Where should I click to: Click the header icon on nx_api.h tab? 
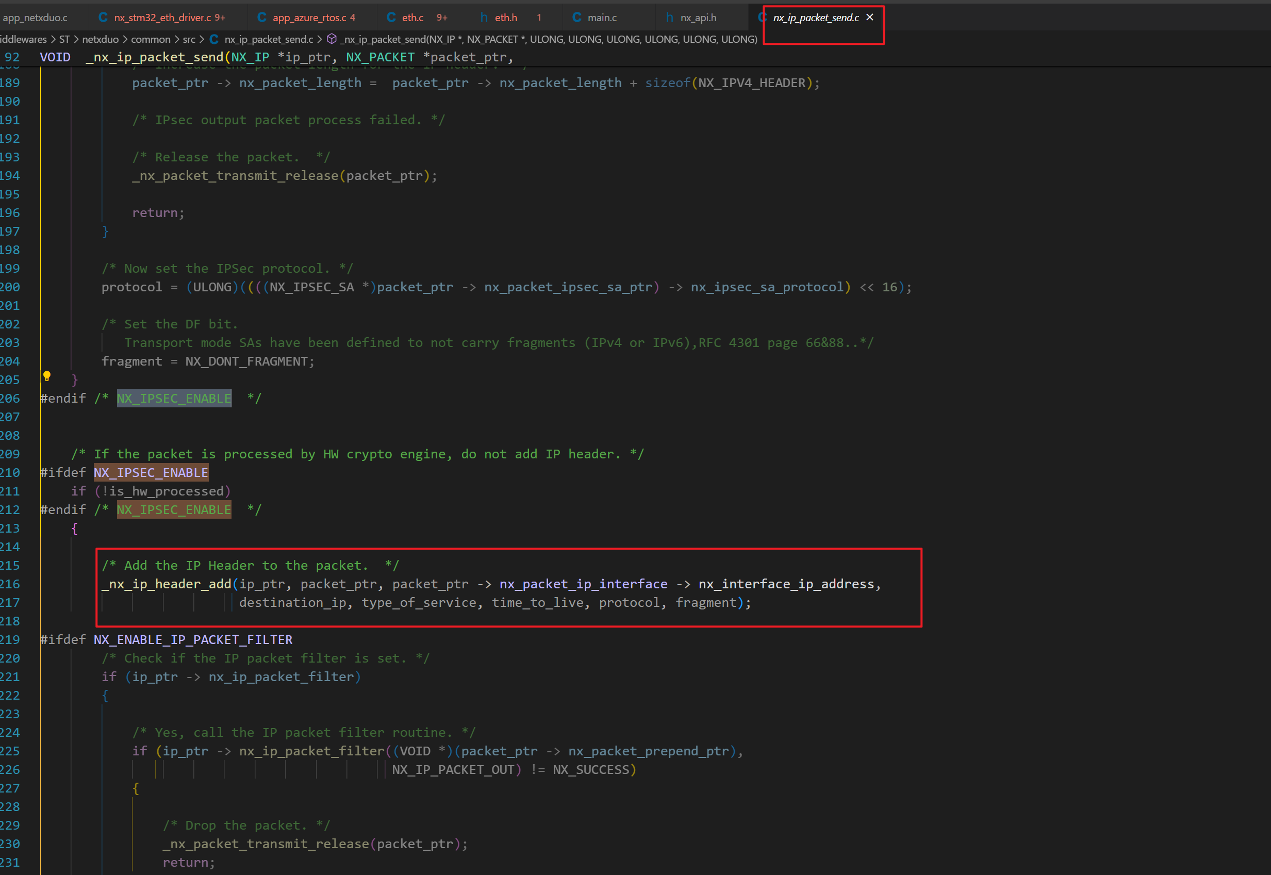pyautogui.click(x=669, y=18)
